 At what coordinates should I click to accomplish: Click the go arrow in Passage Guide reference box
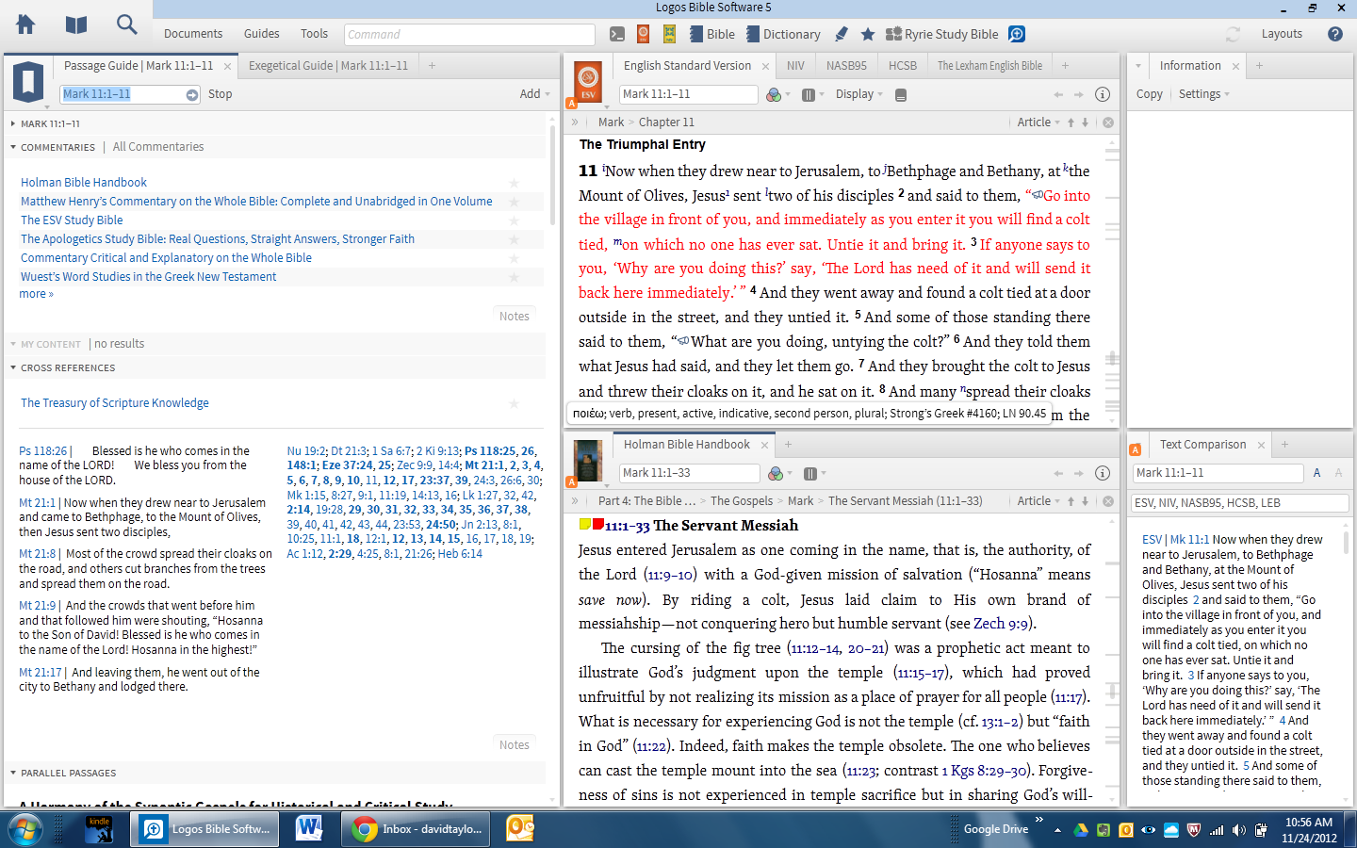click(192, 94)
